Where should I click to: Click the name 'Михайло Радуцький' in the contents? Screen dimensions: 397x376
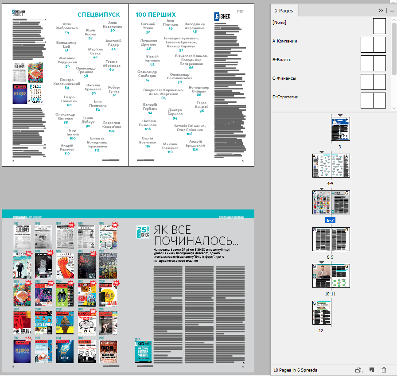click(x=67, y=60)
